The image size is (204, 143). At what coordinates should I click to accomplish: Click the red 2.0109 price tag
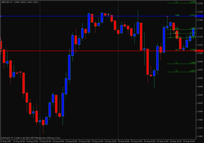[200, 51]
